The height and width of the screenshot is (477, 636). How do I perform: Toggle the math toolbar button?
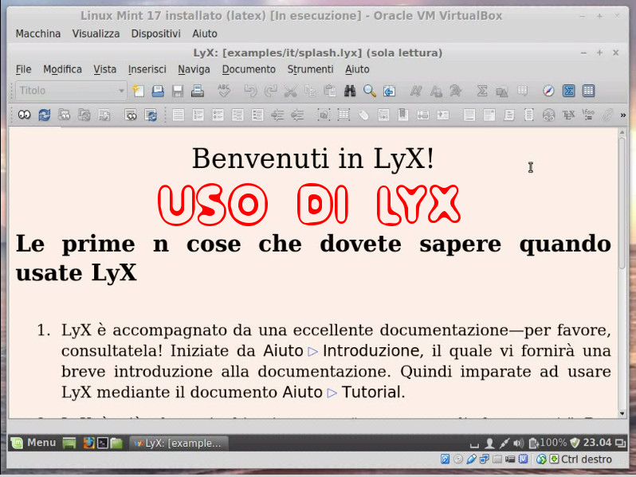click(569, 91)
